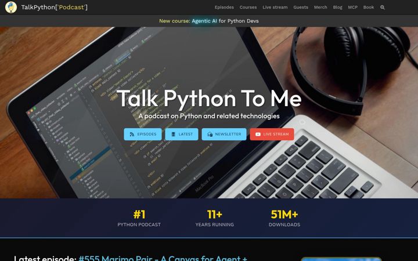Click the '51M+' downloads stat
The width and height of the screenshot is (418, 261).
[284, 215]
